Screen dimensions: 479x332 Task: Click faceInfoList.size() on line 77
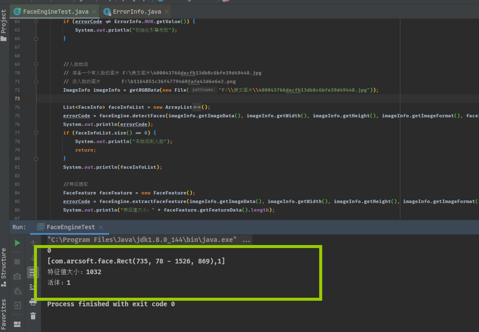[x=104, y=133]
